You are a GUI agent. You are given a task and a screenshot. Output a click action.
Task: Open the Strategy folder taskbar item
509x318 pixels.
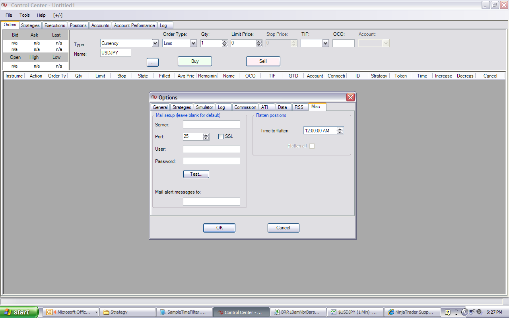(128, 312)
